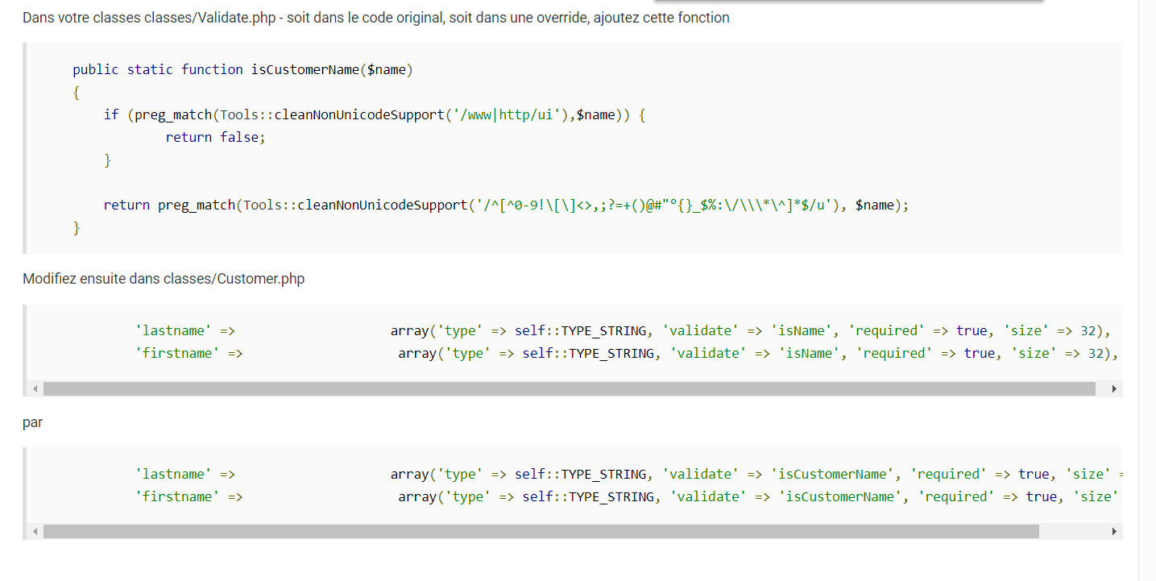Click the word 'par' between code blocks
This screenshot has width=1156, height=581.
(32, 422)
